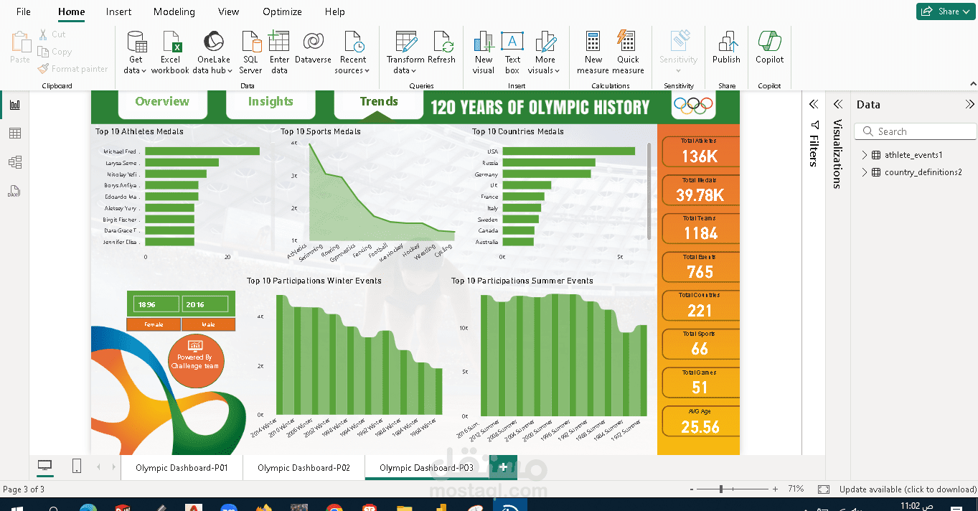978x511 pixels.
Task: Create a Quick measure
Action: pos(628,52)
